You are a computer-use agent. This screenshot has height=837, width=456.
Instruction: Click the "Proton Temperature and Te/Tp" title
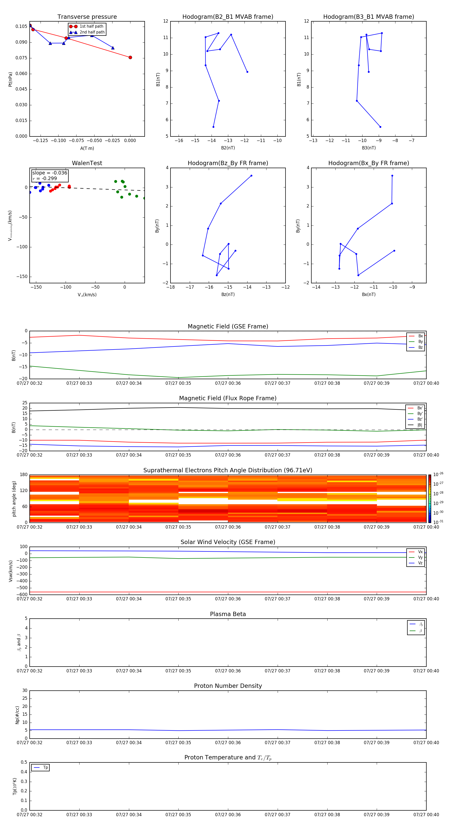pyautogui.click(x=228, y=758)
